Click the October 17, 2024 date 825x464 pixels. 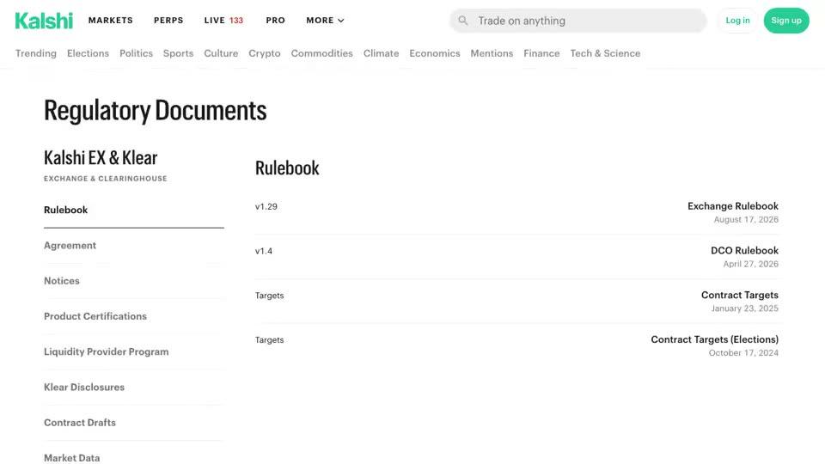(x=743, y=353)
